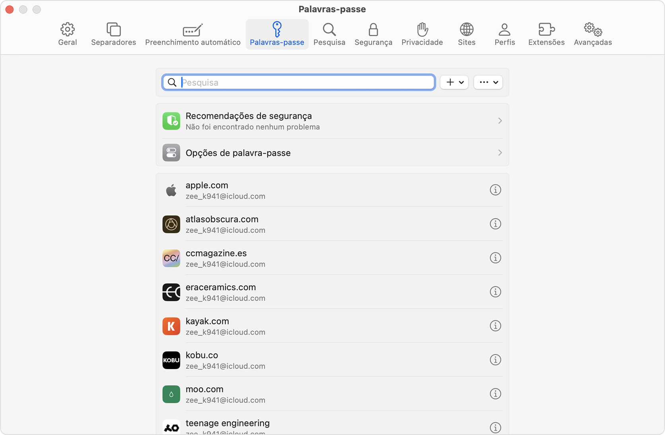
Task: Select the teenage engineering entry
Action: pyautogui.click(x=332, y=423)
